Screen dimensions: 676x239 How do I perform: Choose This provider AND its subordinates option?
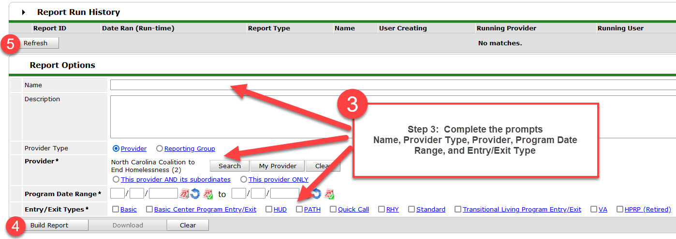(x=116, y=179)
